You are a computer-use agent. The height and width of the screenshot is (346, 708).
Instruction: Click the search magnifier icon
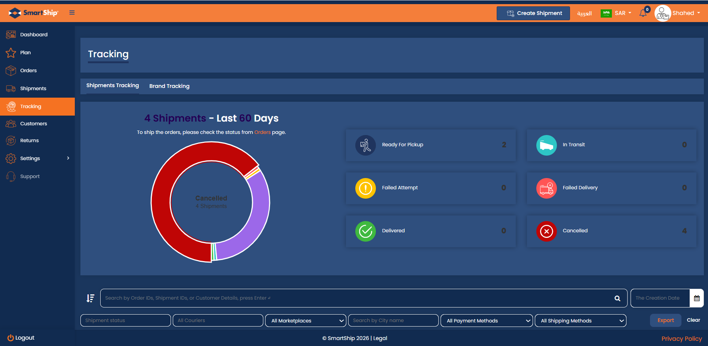click(617, 298)
